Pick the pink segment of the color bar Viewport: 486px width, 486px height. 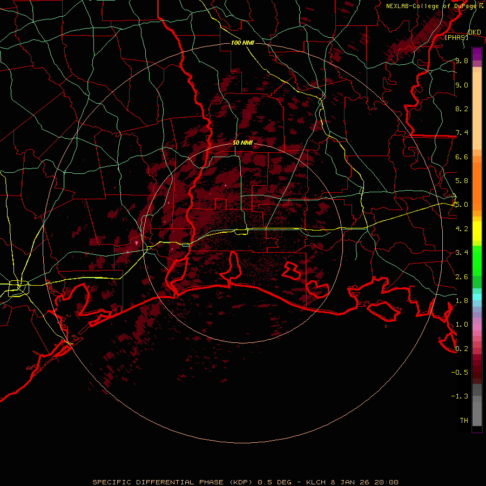[477, 327]
